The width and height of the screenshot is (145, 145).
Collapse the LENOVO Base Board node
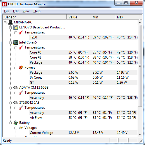point(10,28)
